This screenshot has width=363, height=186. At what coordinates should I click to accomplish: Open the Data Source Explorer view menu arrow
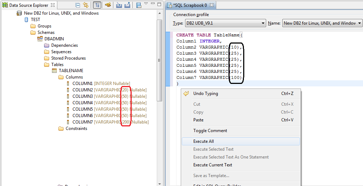pos(146,4)
